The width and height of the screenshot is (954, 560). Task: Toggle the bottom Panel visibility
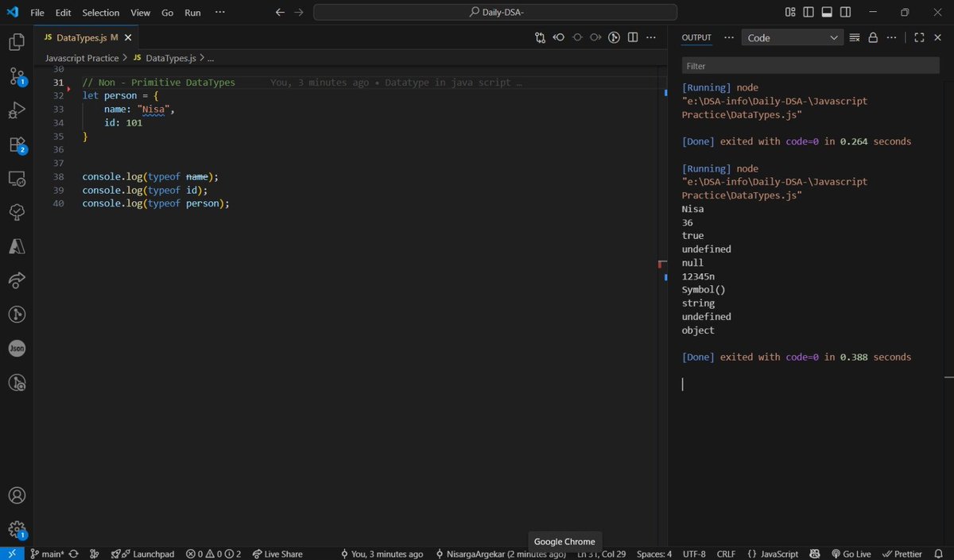tap(827, 13)
